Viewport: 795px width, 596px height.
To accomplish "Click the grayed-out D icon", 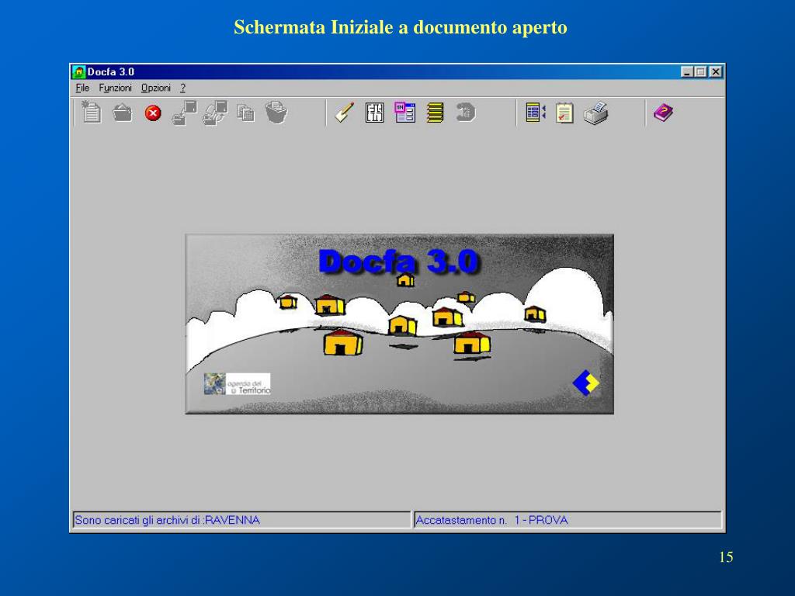I will [x=466, y=113].
